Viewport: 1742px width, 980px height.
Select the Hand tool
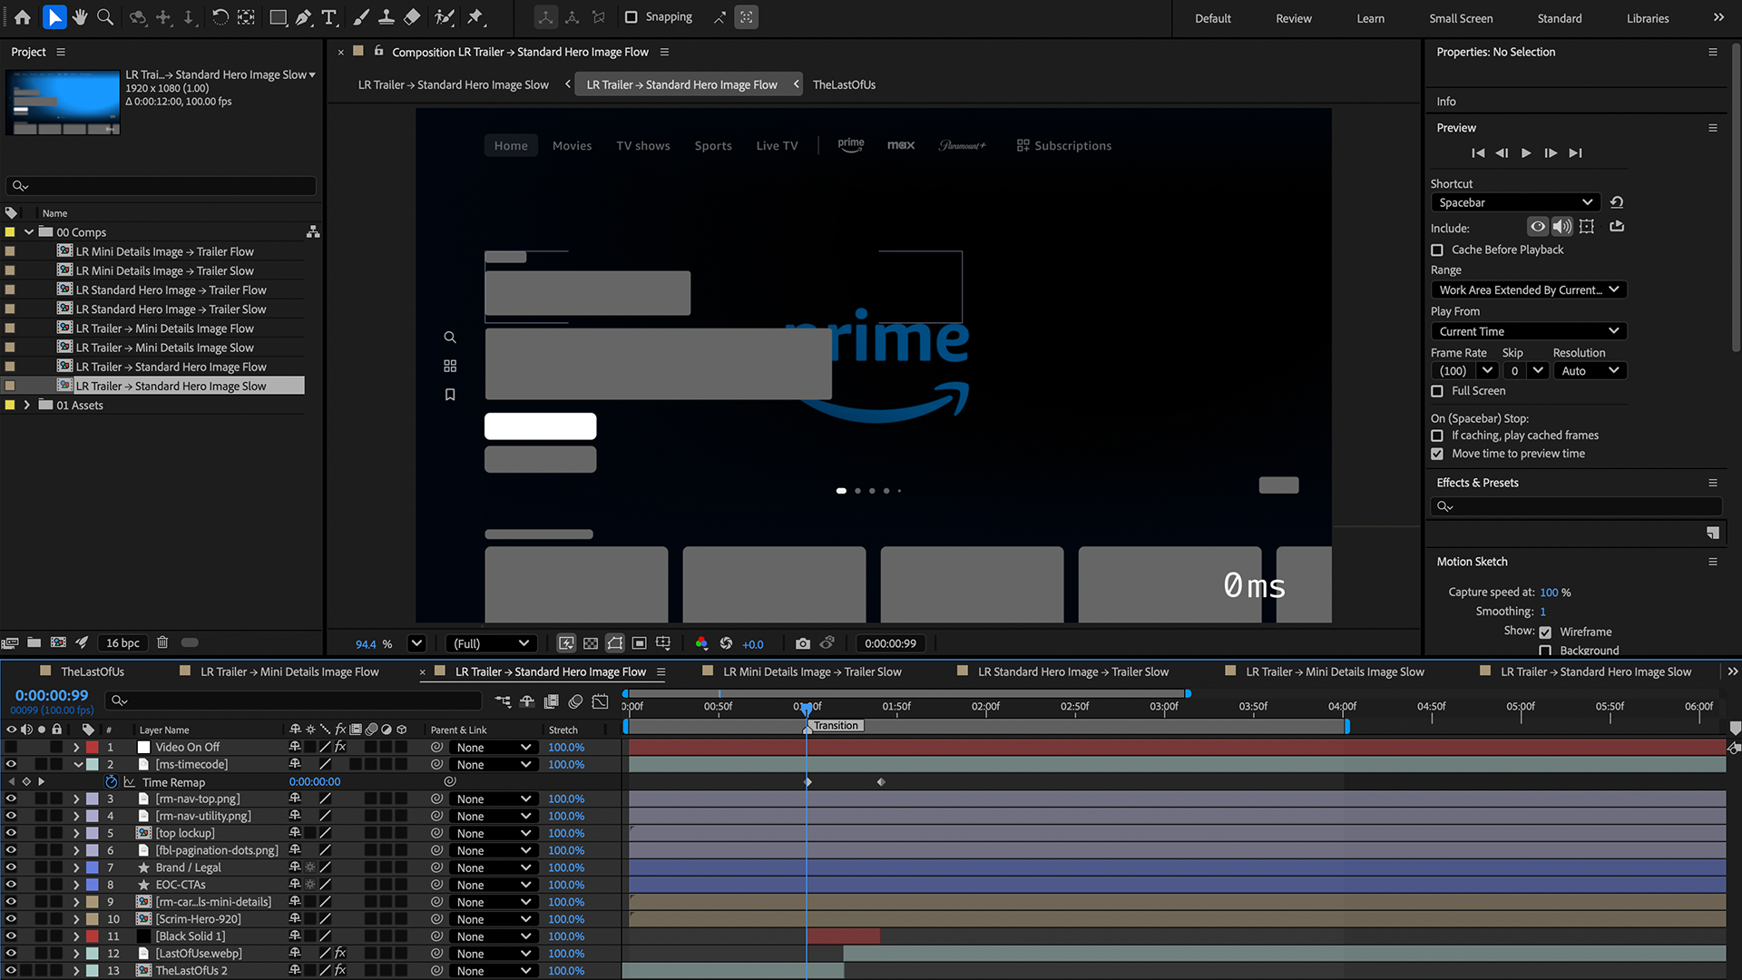[x=80, y=17]
